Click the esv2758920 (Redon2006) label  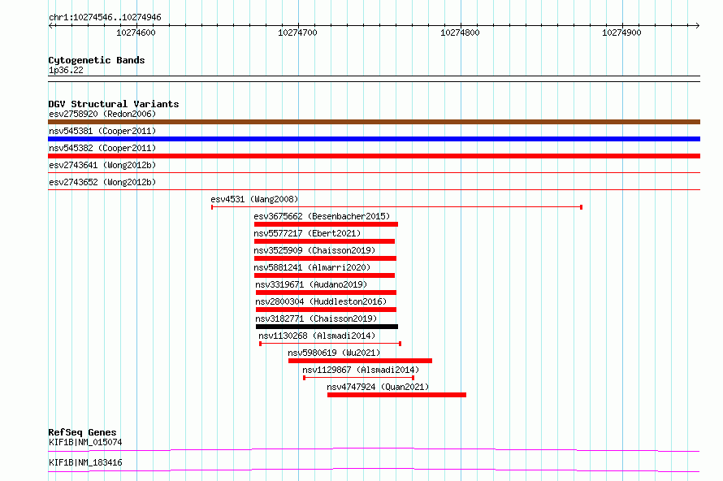pyautogui.click(x=102, y=114)
